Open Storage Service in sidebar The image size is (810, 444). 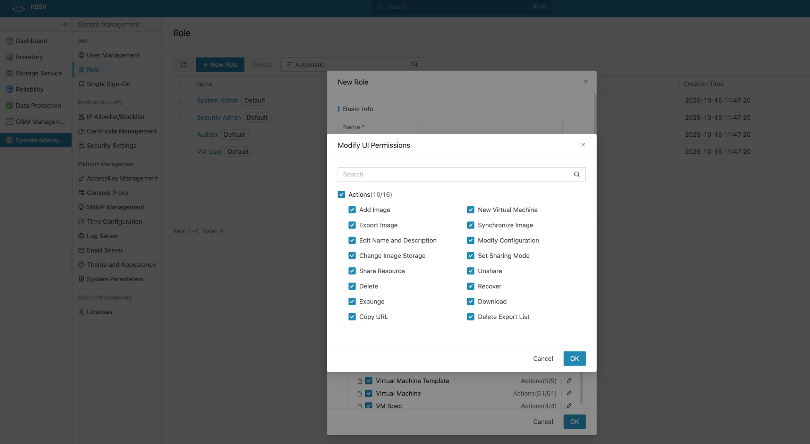tap(39, 73)
